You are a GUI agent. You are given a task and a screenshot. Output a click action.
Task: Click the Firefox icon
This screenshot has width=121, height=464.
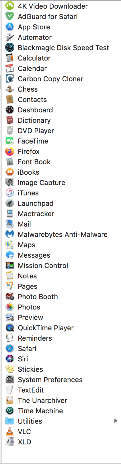(x=10, y=151)
